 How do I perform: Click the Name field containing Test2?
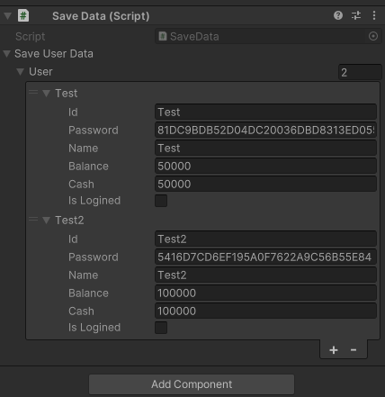click(x=265, y=275)
